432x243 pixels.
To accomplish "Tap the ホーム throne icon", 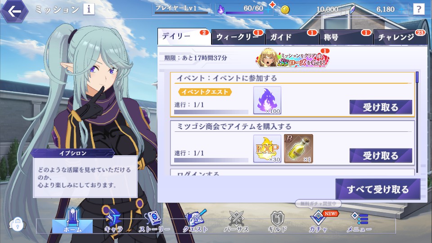I will tap(72, 220).
